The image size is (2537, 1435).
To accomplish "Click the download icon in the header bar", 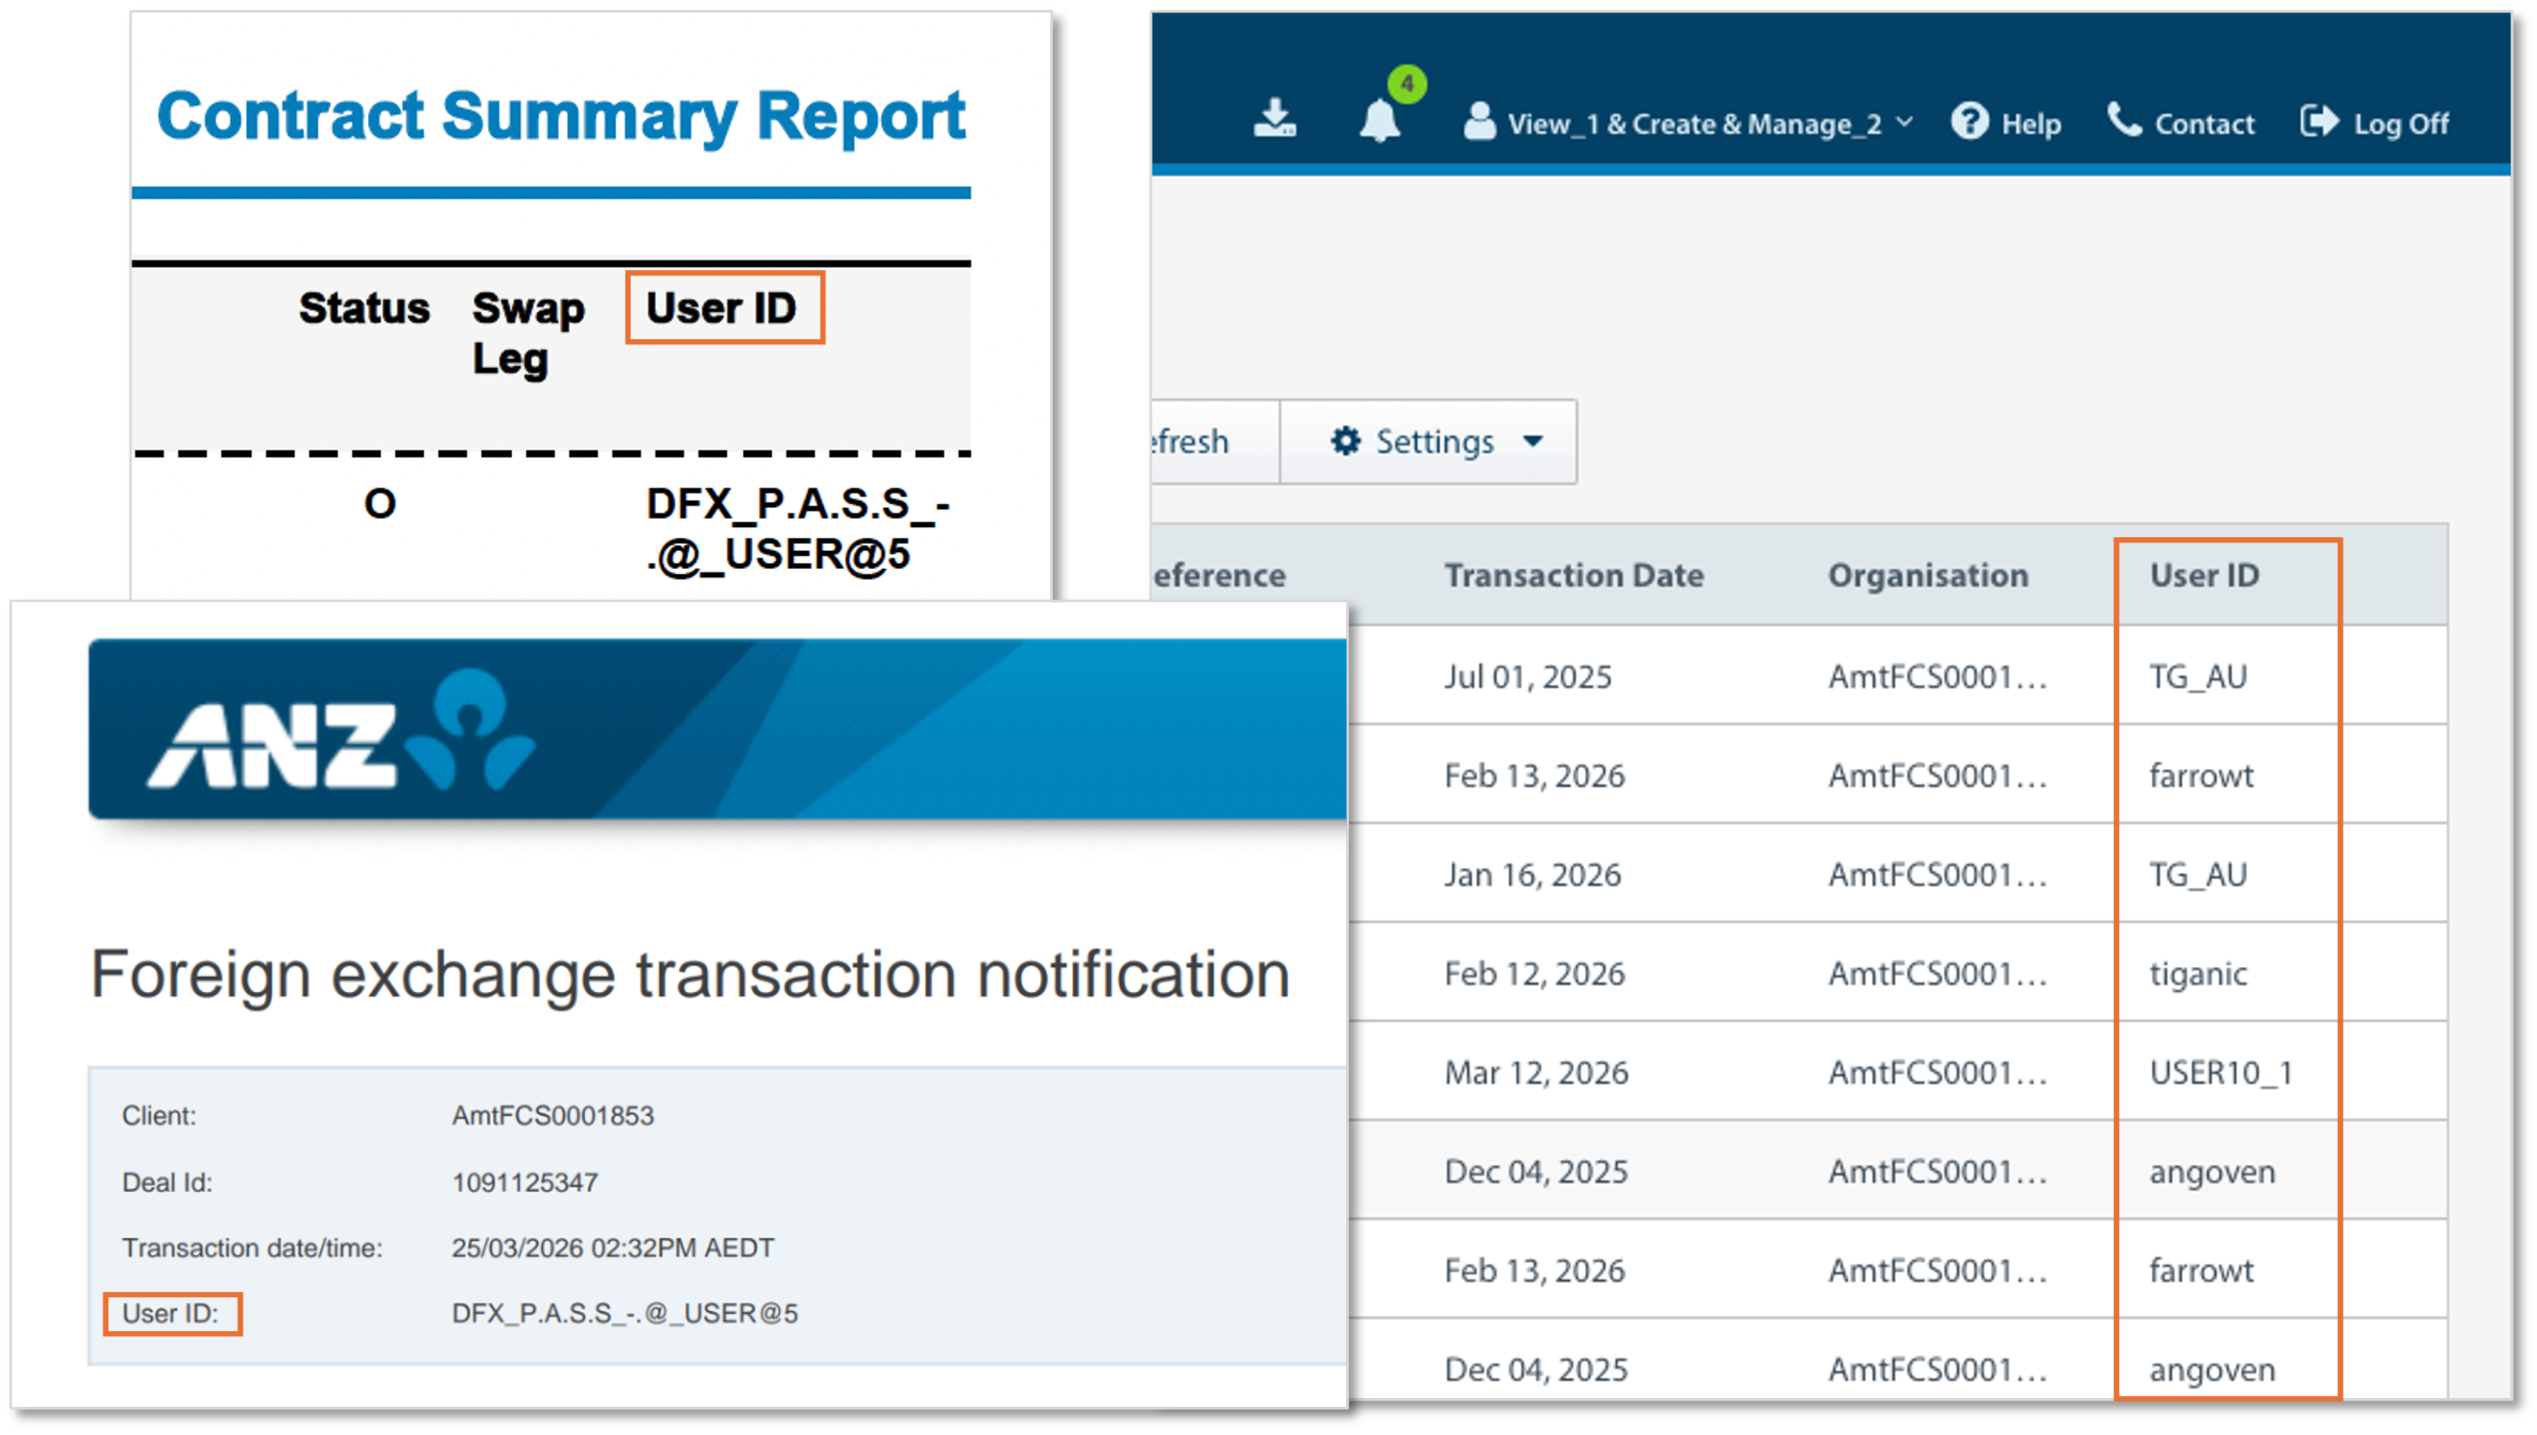I will pos(1275,117).
